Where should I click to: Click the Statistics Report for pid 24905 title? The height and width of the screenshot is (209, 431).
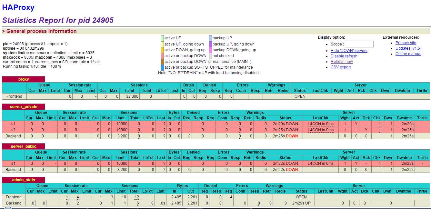[58, 20]
